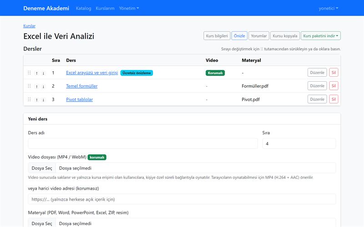Click drag handle for Temel formüller row

tap(29, 86)
